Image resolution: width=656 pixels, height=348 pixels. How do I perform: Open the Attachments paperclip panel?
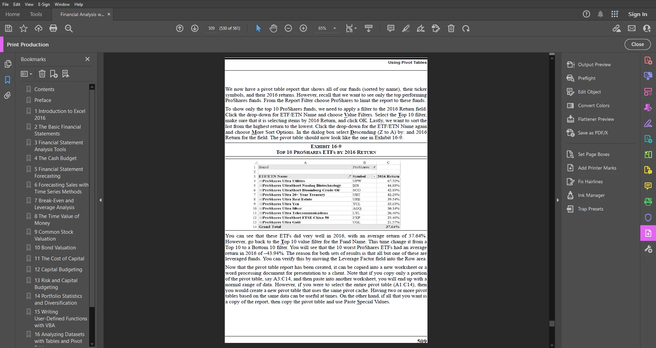(8, 96)
